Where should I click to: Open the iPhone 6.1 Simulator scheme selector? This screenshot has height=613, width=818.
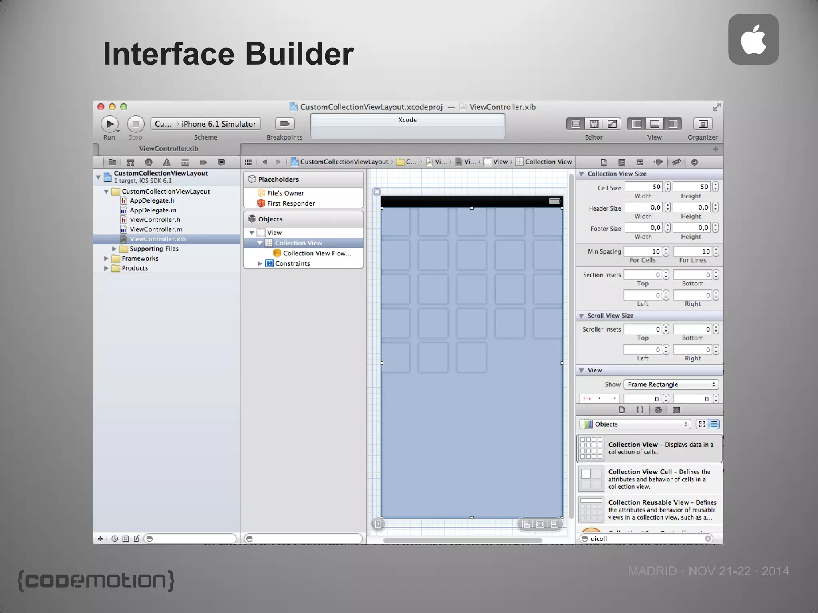218,124
